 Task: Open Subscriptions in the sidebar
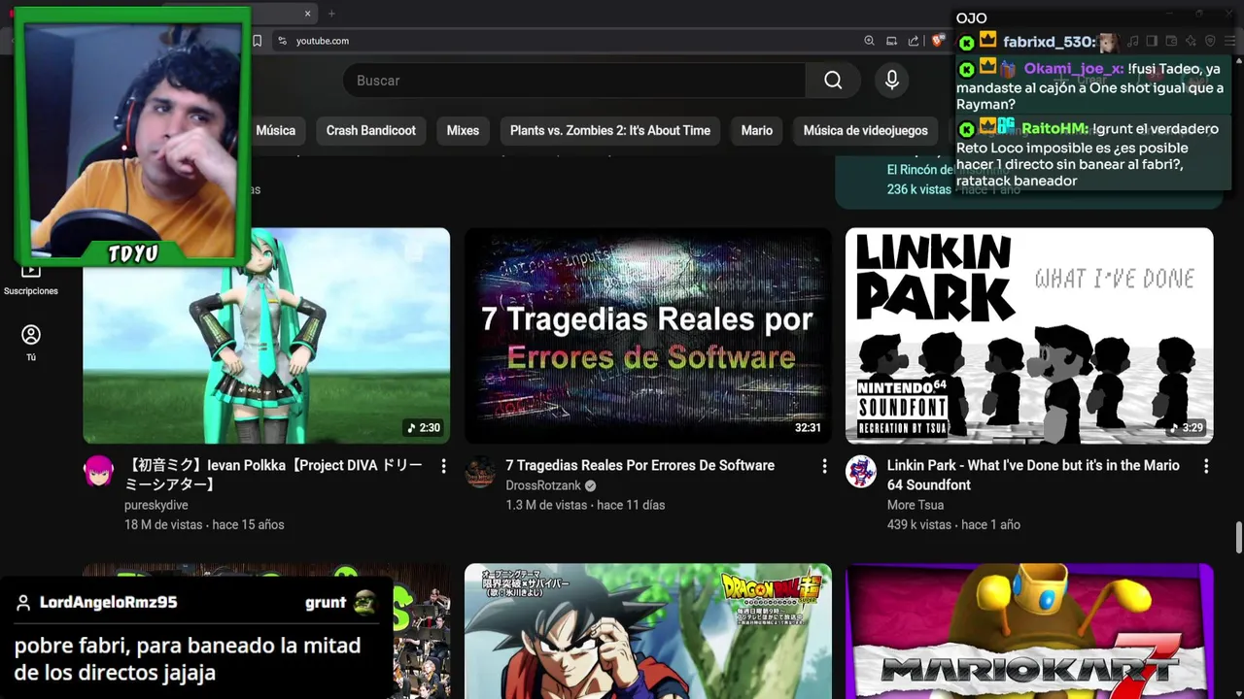(x=31, y=280)
